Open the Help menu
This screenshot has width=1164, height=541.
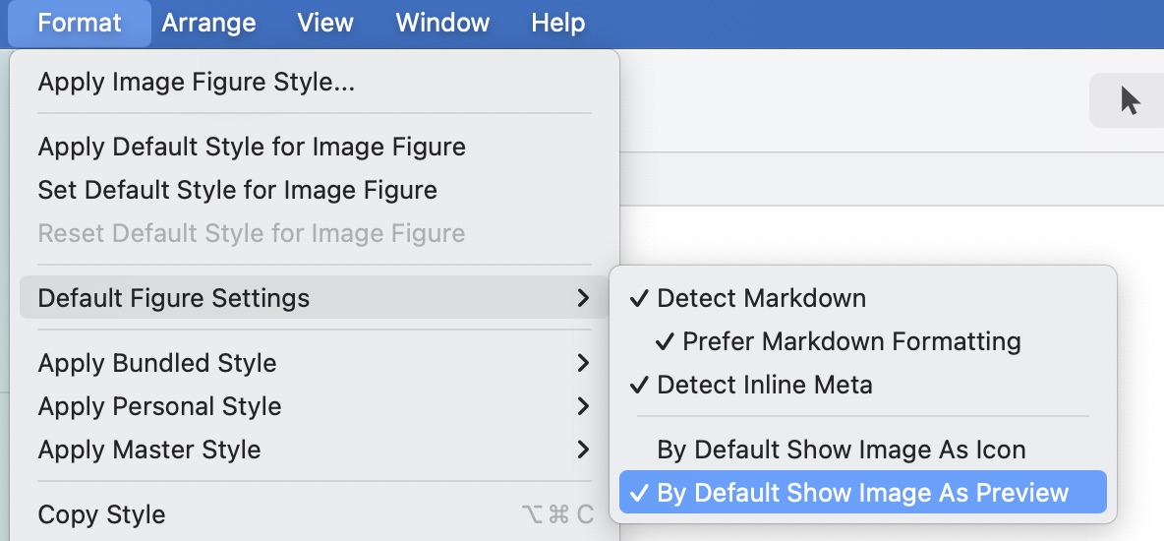(558, 23)
